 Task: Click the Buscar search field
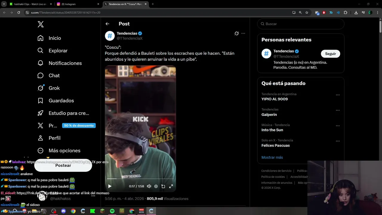301,24
